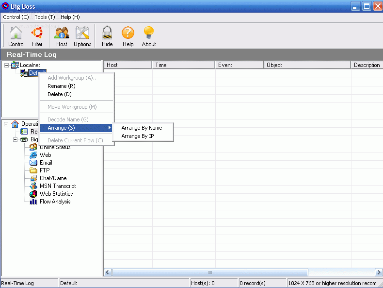Click resolution recommendation status bar text
Viewport: 383px width, 288px height.
(333, 283)
